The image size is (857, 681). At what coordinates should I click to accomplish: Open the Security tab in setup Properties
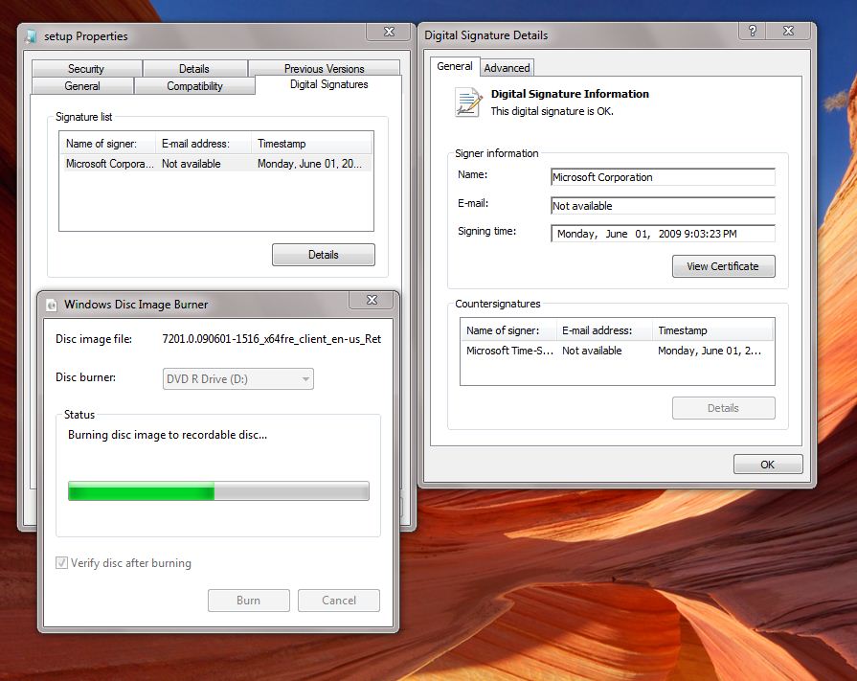pos(86,68)
